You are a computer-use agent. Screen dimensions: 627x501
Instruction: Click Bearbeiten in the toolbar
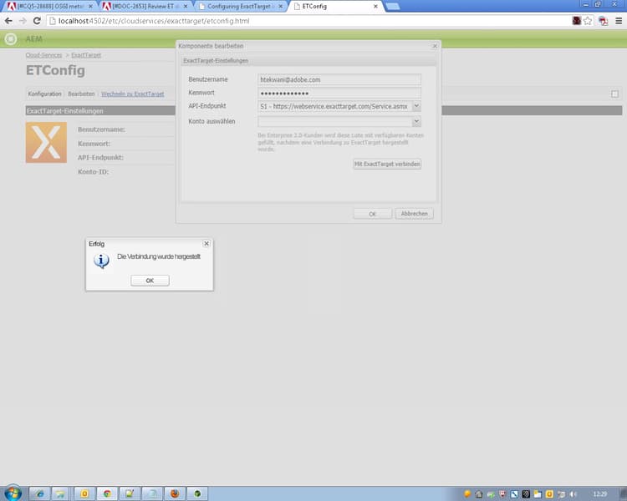pyautogui.click(x=81, y=94)
